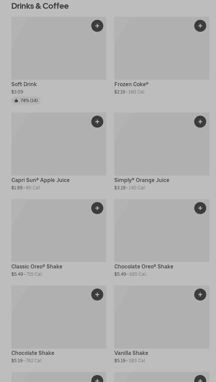
Task: Add Simply Orange Juice via plus icon
Action: 200,122
